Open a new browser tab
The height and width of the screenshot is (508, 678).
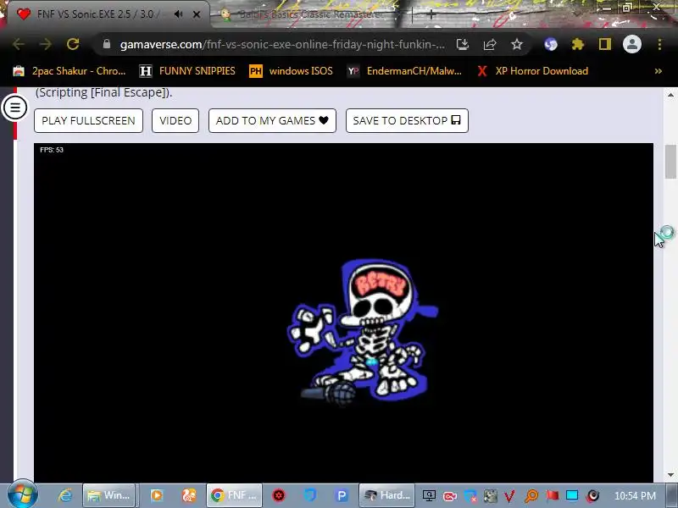[431, 14]
